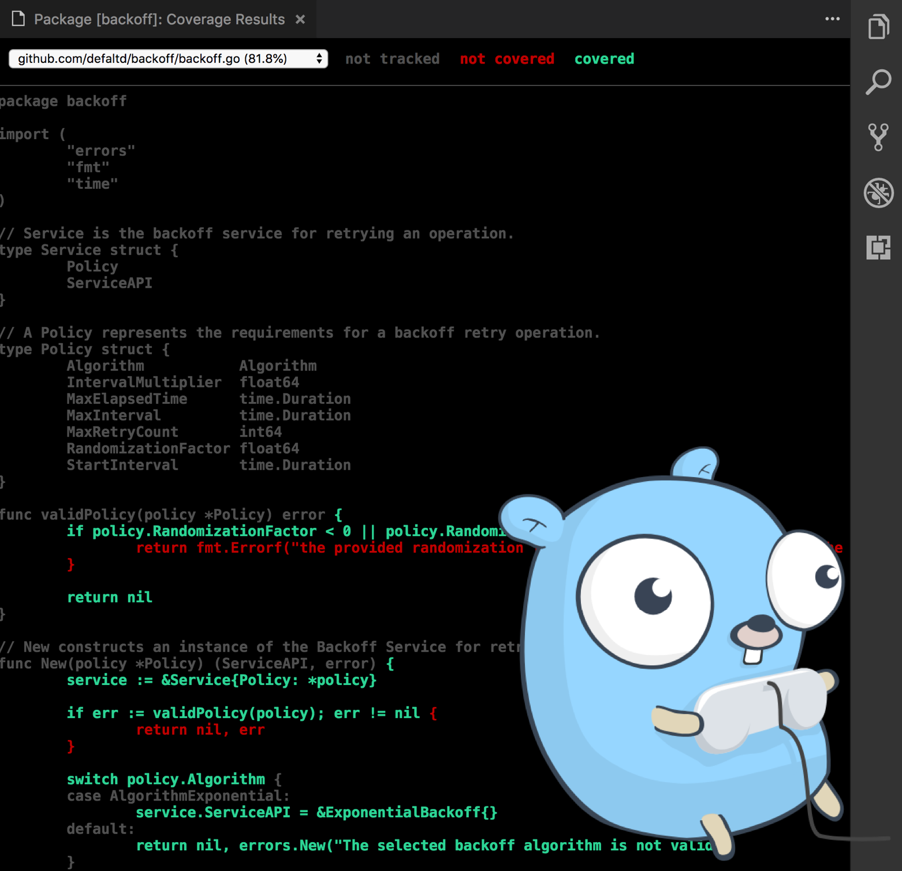Image resolution: width=902 pixels, height=871 pixels.
Task: Click the 'MaxElapsedTime' field name
Action: click(x=126, y=399)
